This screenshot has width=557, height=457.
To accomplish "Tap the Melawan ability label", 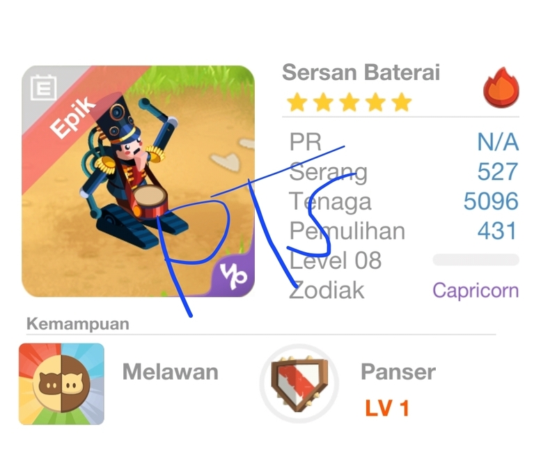I will point(171,372).
